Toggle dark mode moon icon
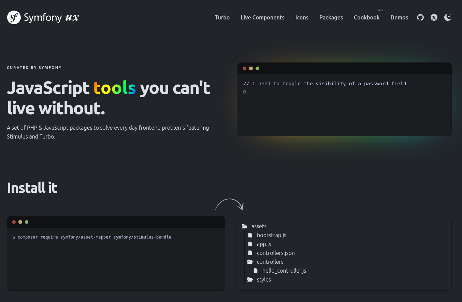 448,17
